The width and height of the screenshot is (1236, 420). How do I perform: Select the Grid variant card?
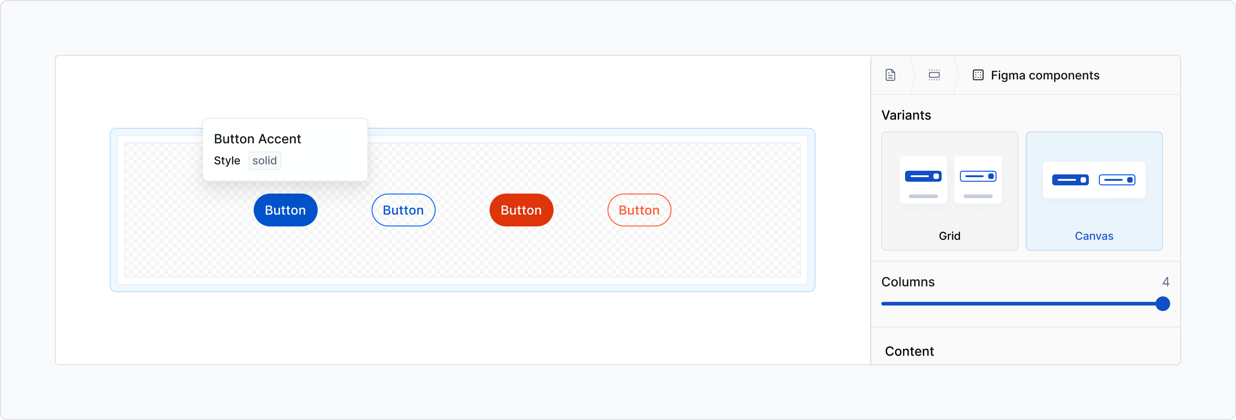tap(949, 191)
